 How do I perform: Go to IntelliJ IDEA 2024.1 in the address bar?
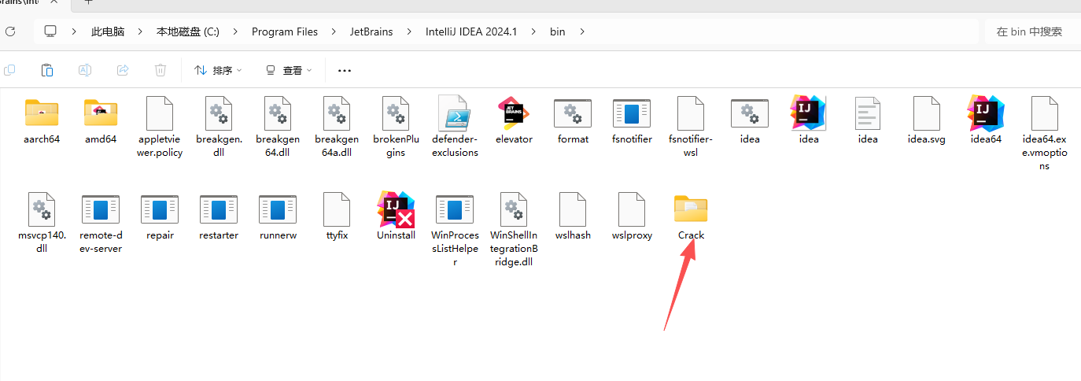(471, 31)
